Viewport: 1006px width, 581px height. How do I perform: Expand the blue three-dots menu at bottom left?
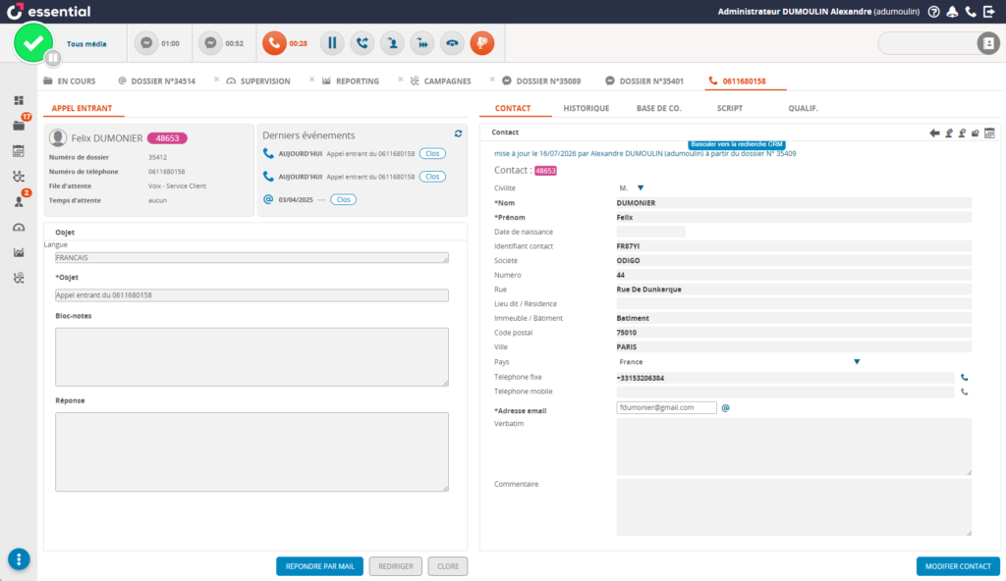[19, 559]
